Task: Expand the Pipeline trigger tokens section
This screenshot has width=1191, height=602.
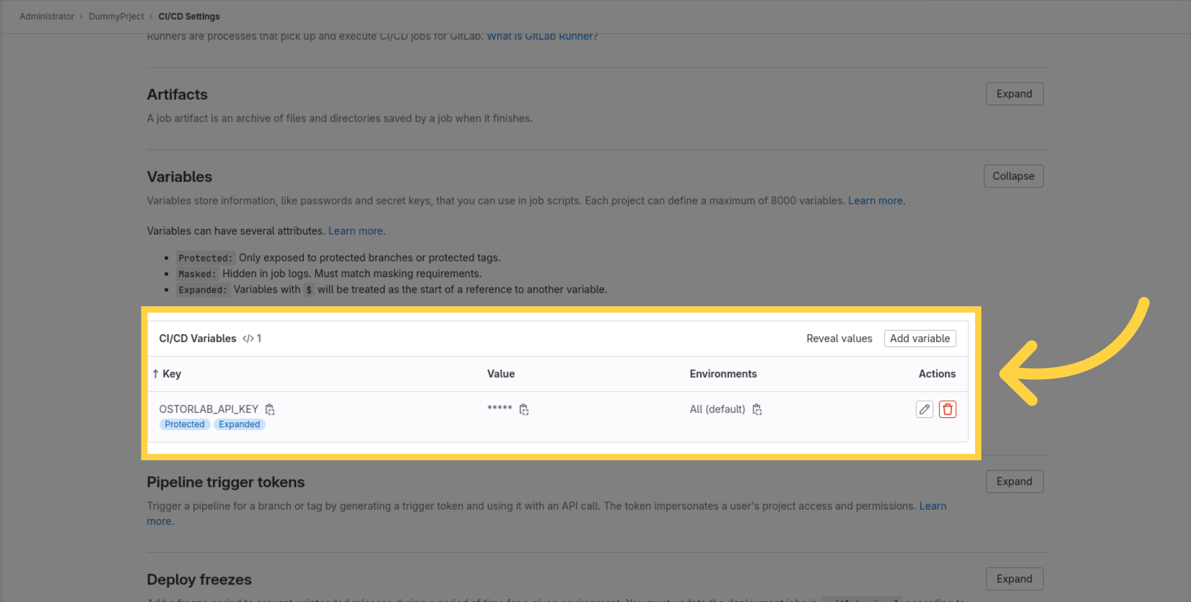Action: pos(1014,482)
